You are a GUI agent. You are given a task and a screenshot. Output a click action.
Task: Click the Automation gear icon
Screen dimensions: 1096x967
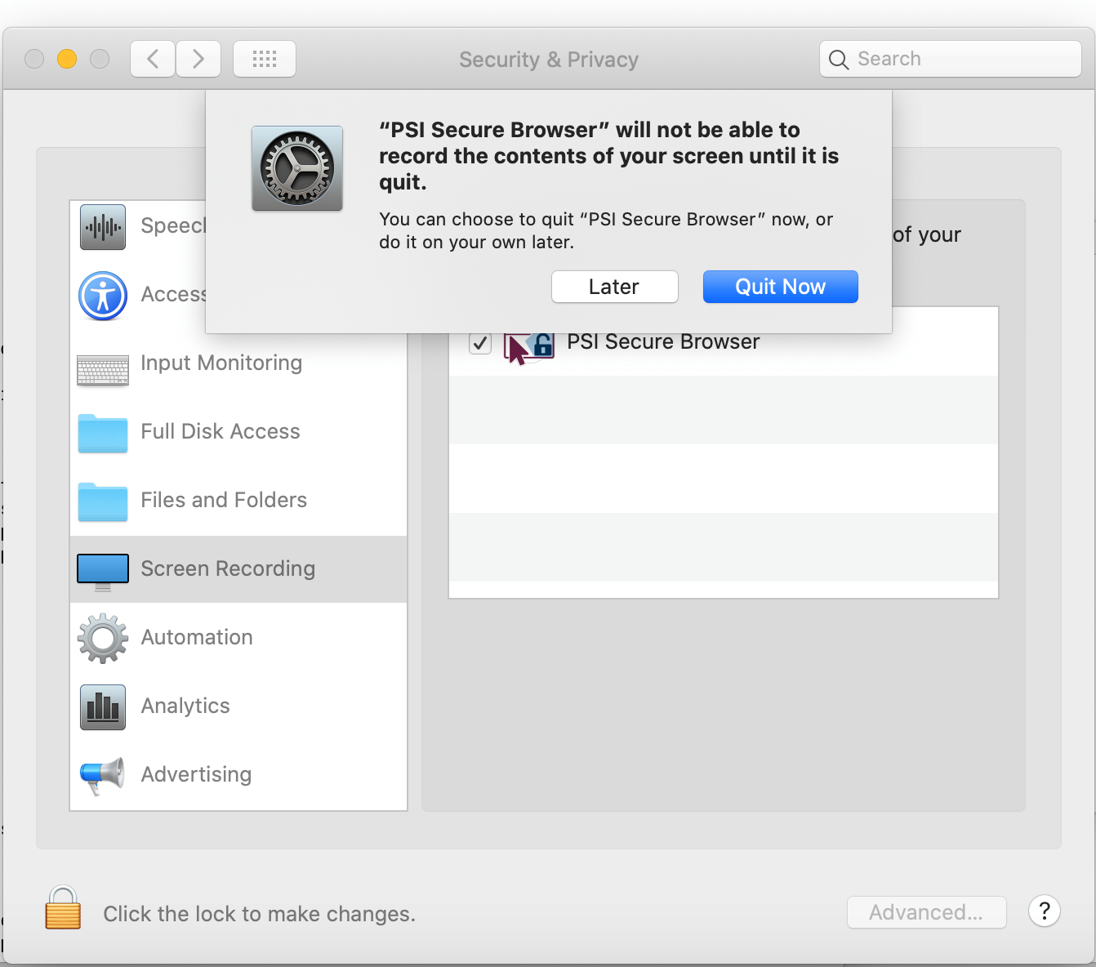click(103, 638)
